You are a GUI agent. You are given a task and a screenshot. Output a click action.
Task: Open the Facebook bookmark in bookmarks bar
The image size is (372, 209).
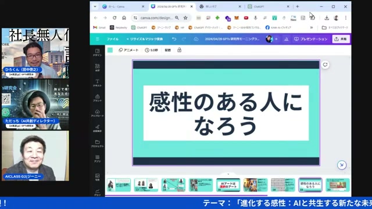(x=278, y=27)
